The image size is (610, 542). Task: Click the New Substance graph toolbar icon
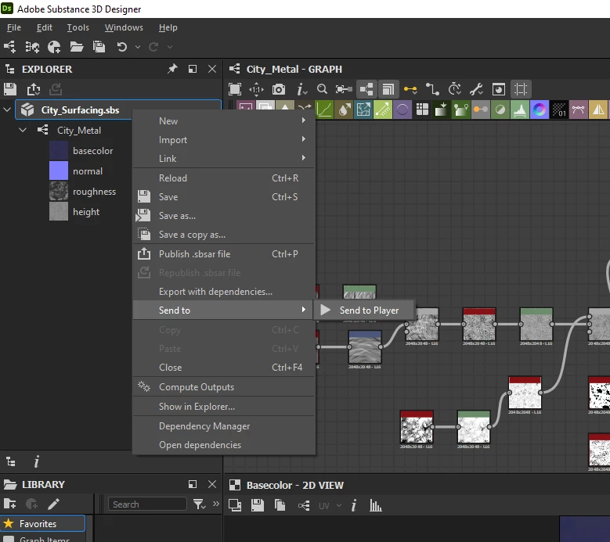click(9, 47)
